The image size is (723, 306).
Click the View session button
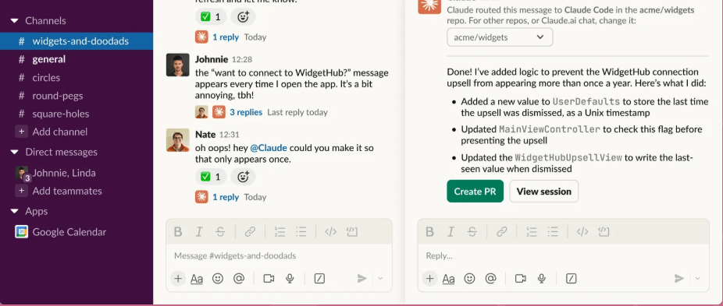543,192
